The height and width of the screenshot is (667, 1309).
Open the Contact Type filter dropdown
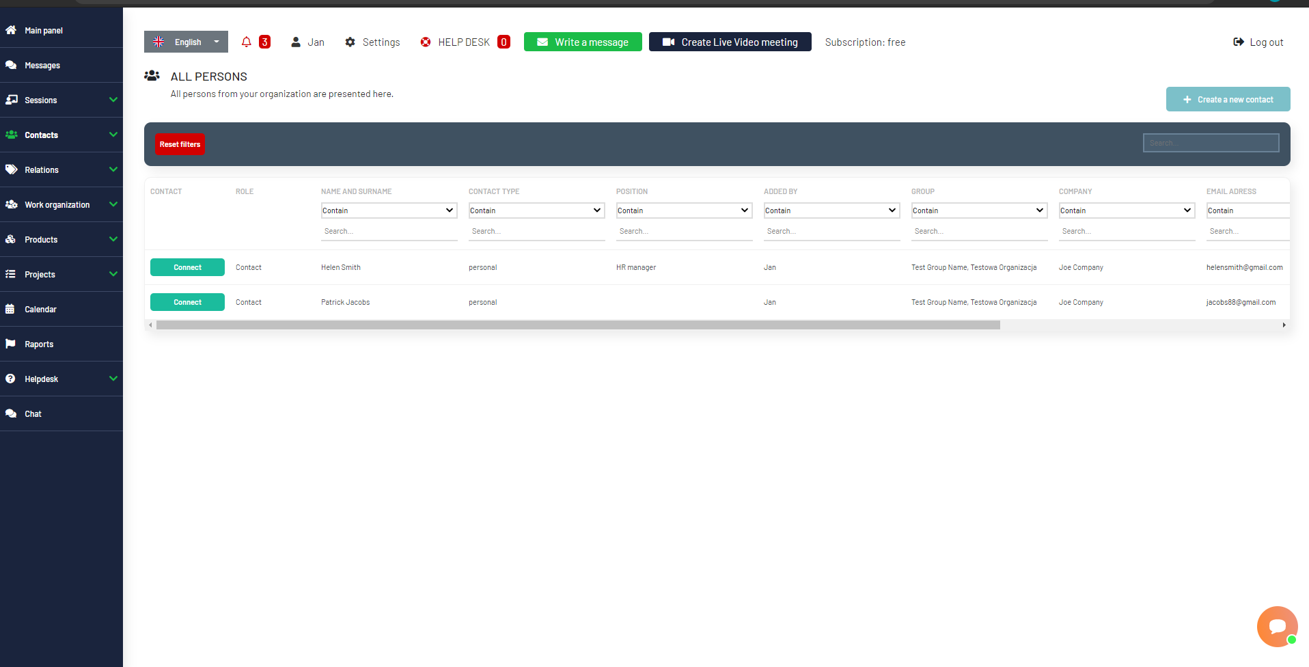(x=536, y=210)
